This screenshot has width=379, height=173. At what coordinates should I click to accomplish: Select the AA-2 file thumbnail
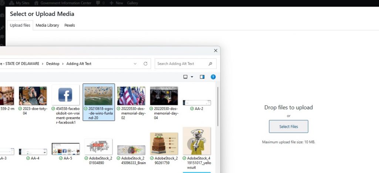[197, 102]
